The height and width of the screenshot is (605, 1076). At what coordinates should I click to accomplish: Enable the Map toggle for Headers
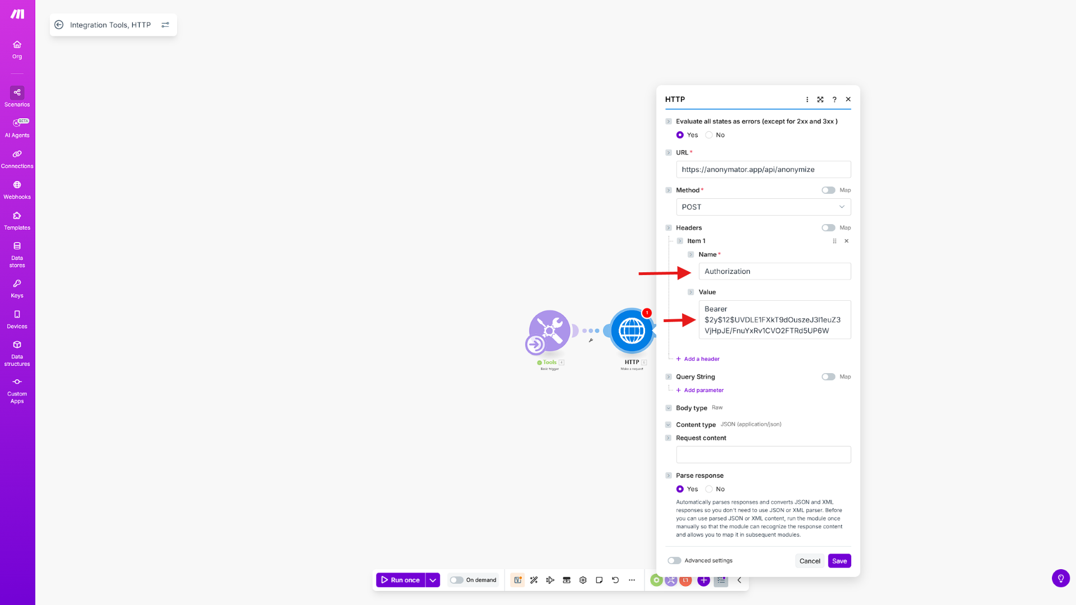828,227
